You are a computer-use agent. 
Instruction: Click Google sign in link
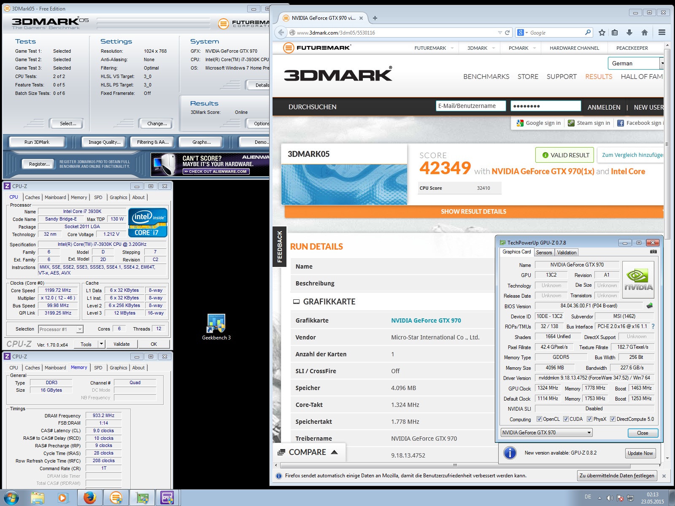click(539, 123)
